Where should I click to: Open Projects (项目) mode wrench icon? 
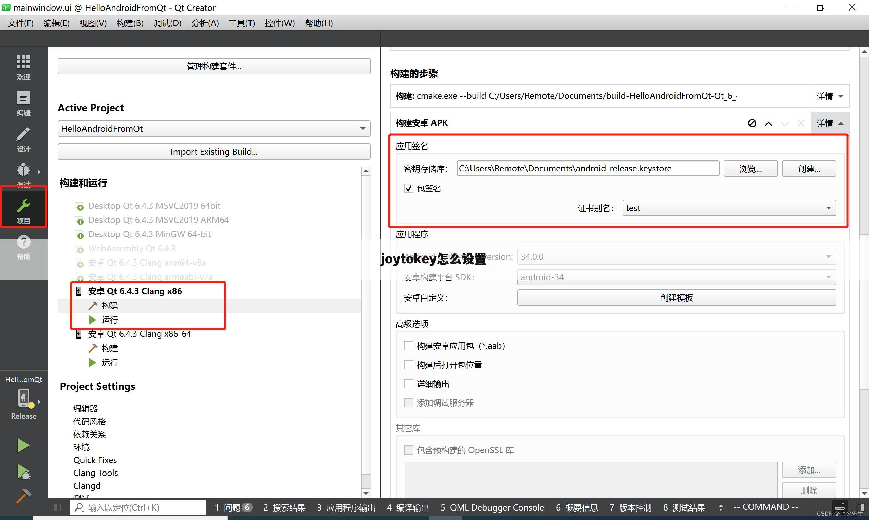23,207
